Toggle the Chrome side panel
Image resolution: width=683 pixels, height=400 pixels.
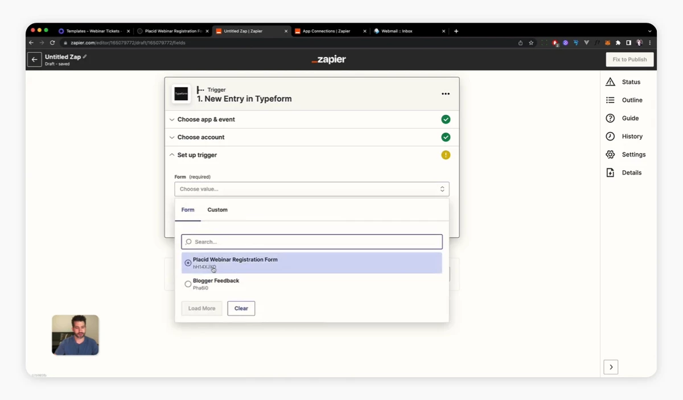[628, 43]
